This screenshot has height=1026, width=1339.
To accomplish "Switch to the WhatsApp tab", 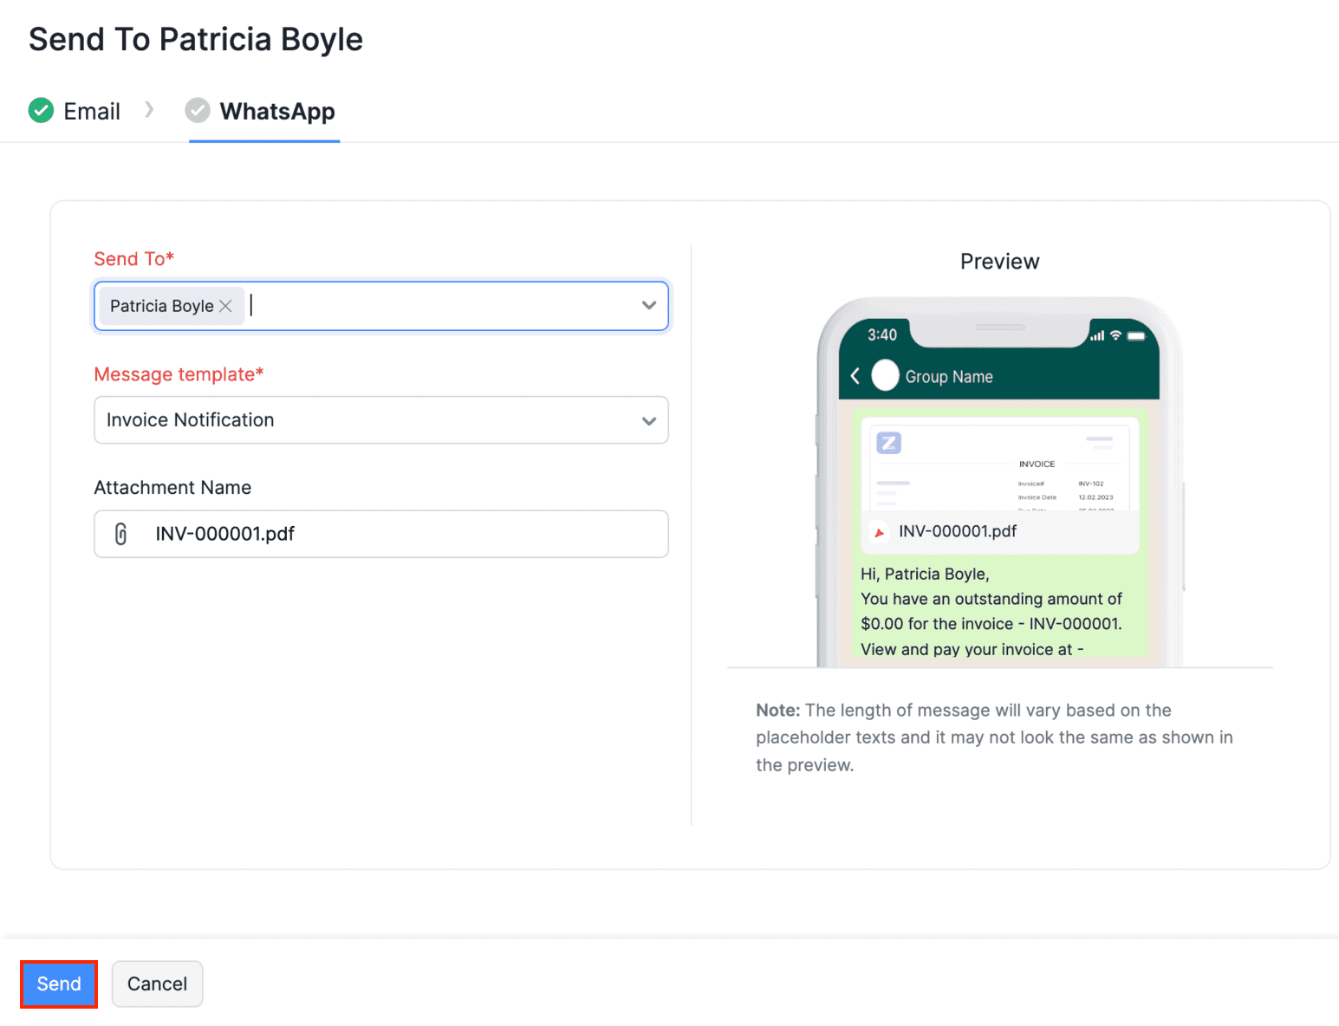I will (277, 111).
